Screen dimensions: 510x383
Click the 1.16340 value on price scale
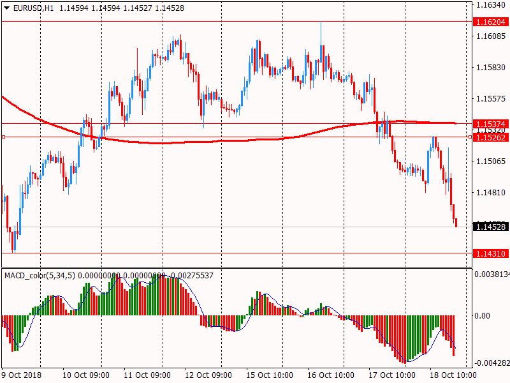coord(491,4)
